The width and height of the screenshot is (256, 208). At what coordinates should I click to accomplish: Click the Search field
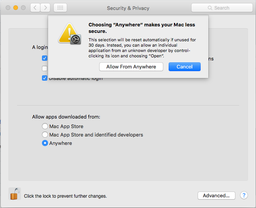(x=222, y=8)
